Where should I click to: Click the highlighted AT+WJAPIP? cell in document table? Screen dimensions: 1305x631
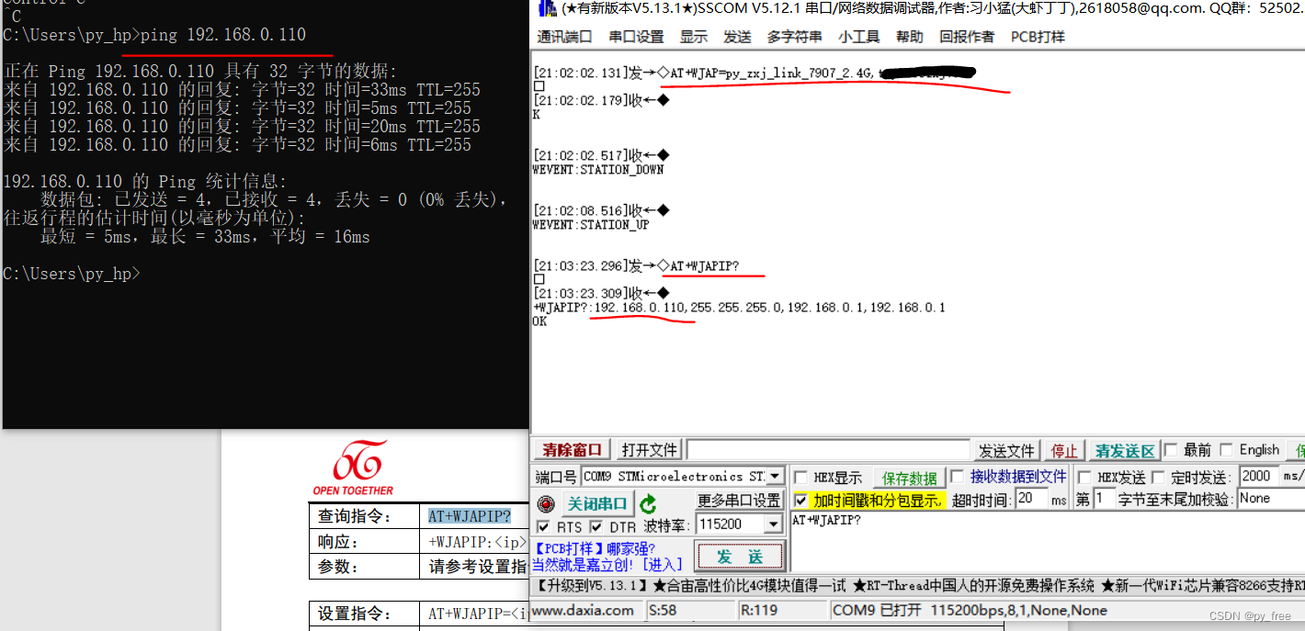pos(470,516)
